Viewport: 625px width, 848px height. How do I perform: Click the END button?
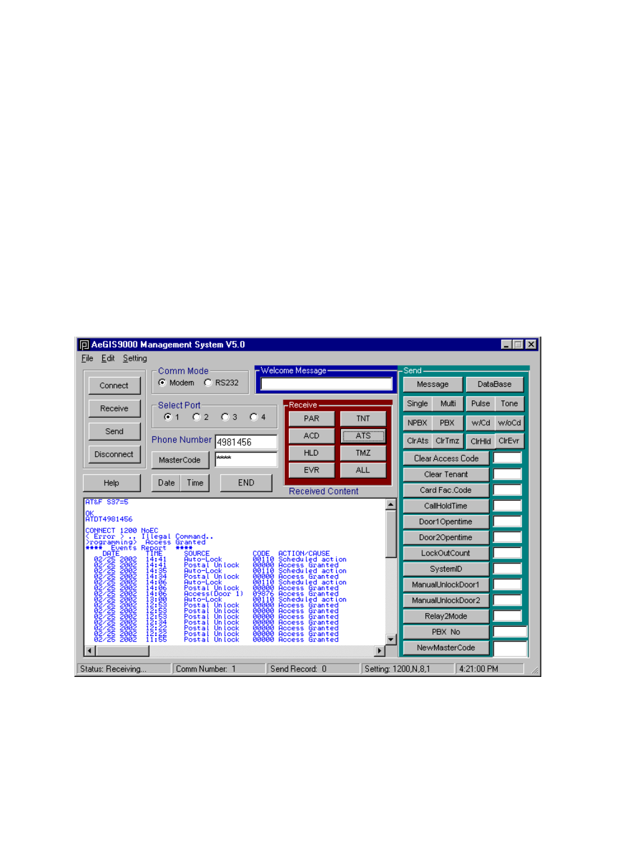point(246,483)
